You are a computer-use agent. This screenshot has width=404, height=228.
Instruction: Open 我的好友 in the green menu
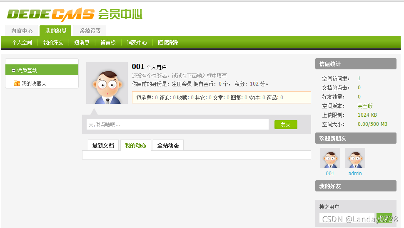pyautogui.click(x=53, y=42)
